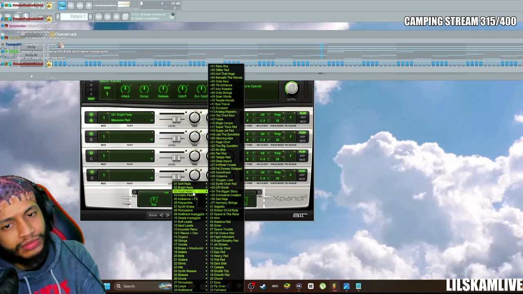
Task: Enable PLAY mode on part A
Action: coord(303,114)
